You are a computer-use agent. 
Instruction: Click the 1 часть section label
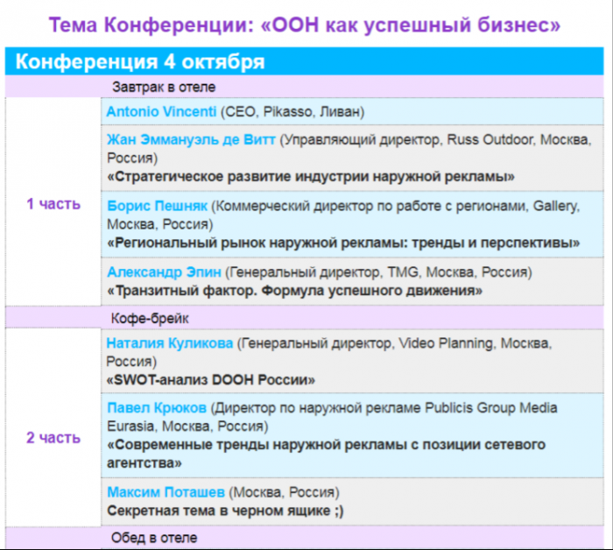[x=53, y=204]
